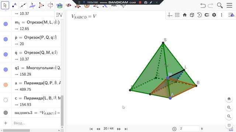
Task: Show pyramid c using its empty circle
Action: tap(6, 100)
